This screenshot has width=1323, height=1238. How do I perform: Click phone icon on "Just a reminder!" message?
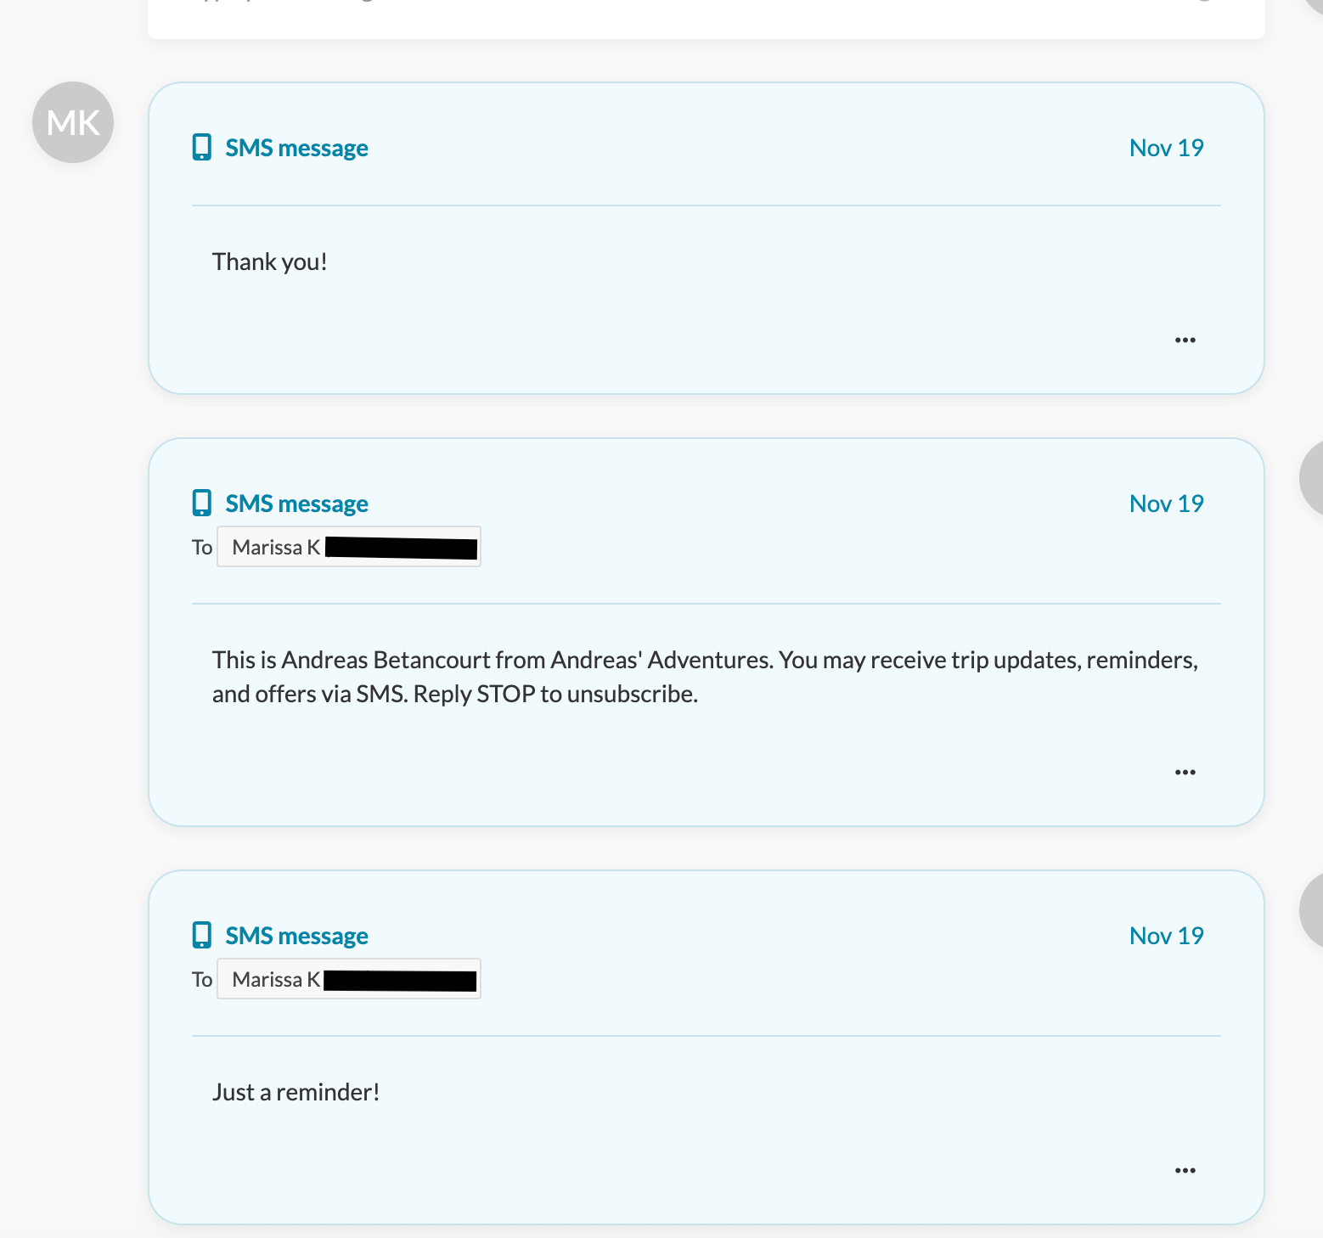click(x=201, y=936)
